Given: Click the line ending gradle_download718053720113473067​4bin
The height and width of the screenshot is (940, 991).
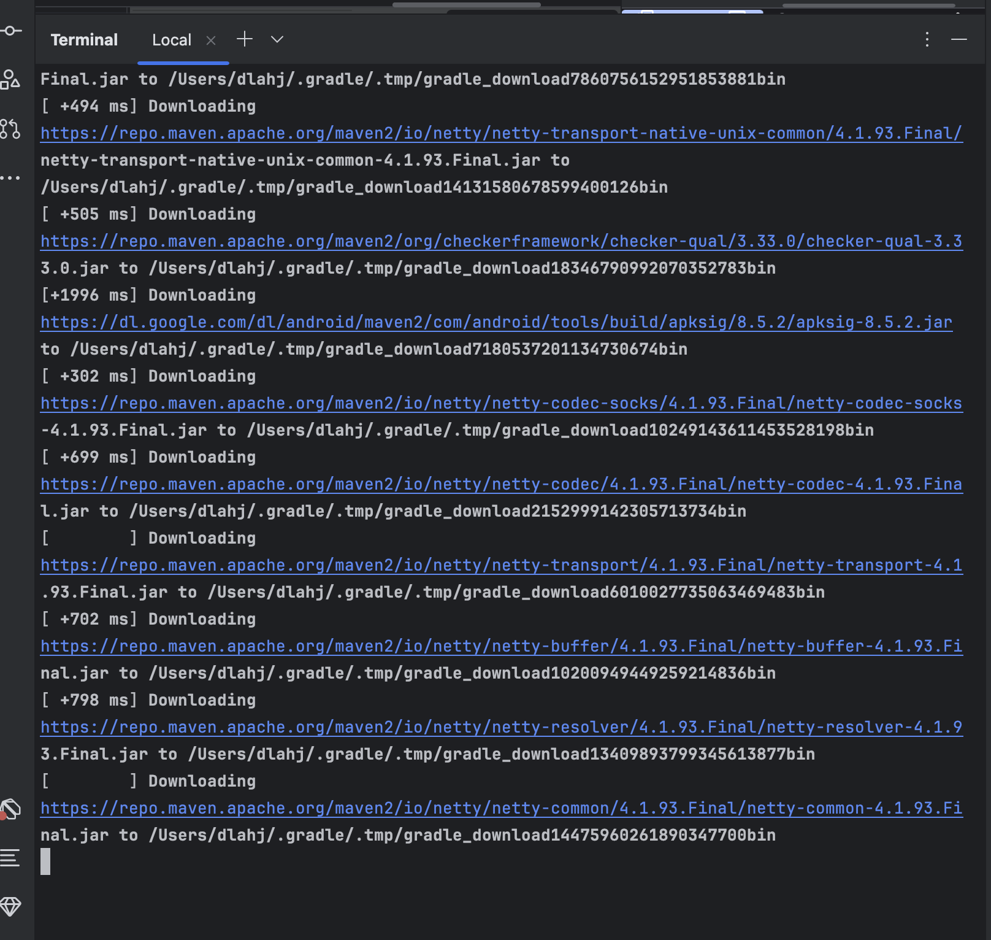Looking at the screenshot, I should coord(364,350).
